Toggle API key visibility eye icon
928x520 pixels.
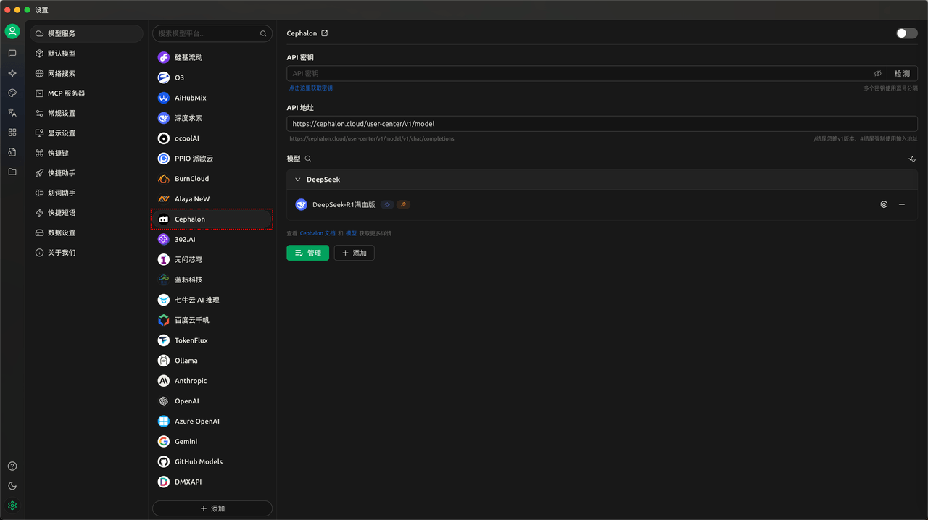click(877, 74)
